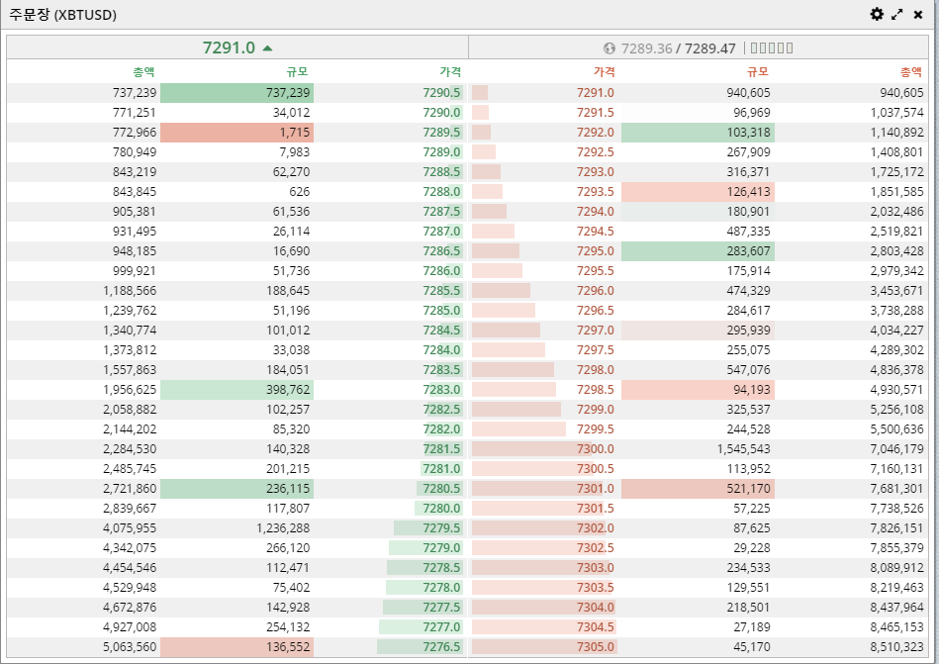Click the green bid 가격 column header
Viewport: 939px width, 664px height.
click(450, 71)
